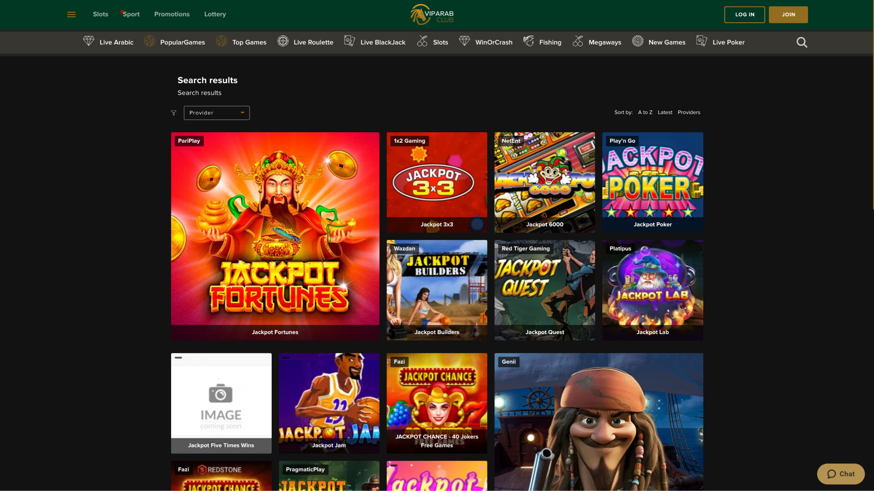Open the New Games section
Image resolution: width=874 pixels, height=491 pixels.
point(637,42)
